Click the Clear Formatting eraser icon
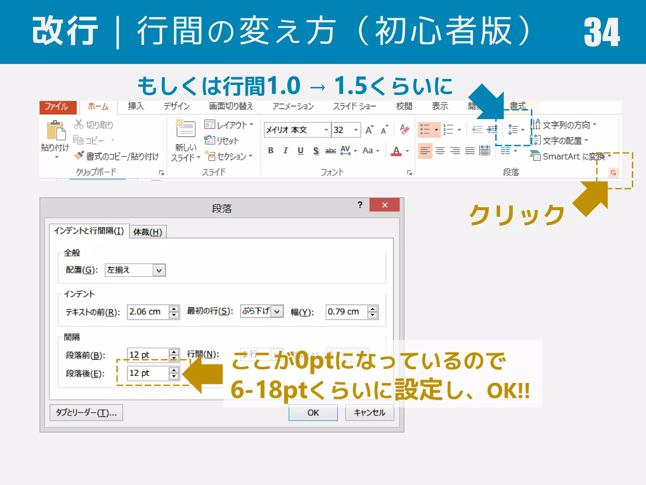646x485 pixels. (404, 129)
